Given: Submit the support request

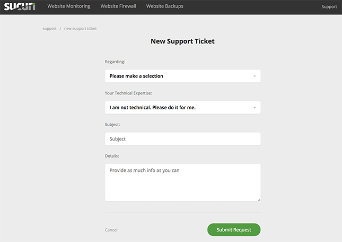Looking at the screenshot, I should 234,230.
